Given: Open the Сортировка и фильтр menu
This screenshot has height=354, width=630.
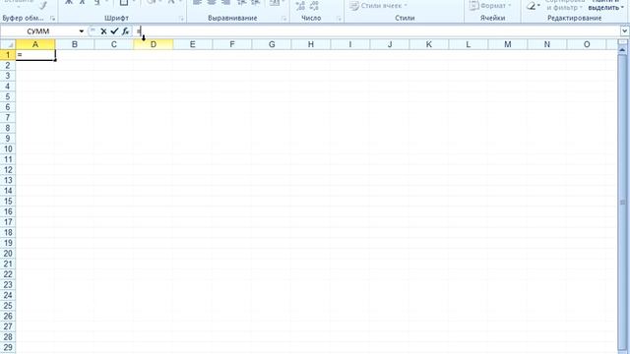Looking at the screenshot, I should pos(564,5).
